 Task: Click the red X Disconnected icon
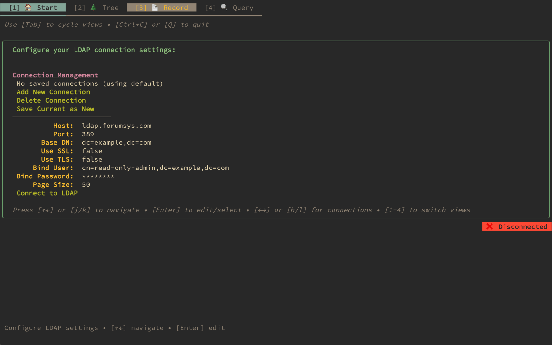[490, 226]
